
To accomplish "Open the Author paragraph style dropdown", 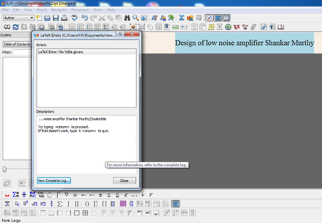I will [19, 18].
